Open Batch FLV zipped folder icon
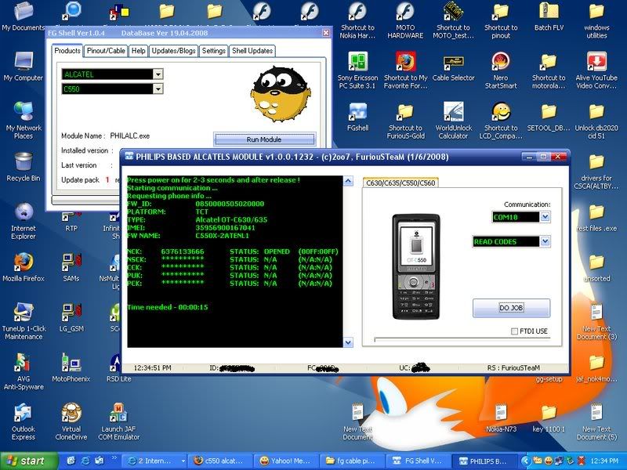627x470 pixels. pyautogui.click(x=549, y=16)
